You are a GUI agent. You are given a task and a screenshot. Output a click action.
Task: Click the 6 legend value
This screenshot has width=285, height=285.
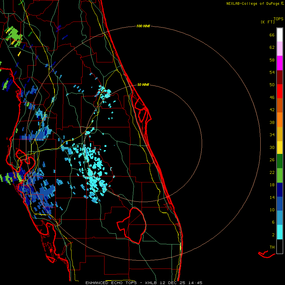click(x=273, y=222)
